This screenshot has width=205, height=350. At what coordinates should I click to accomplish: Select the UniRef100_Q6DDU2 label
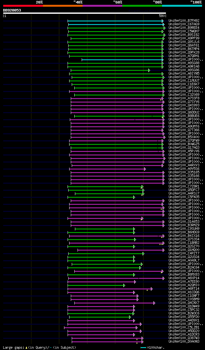(x=184, y=112)
